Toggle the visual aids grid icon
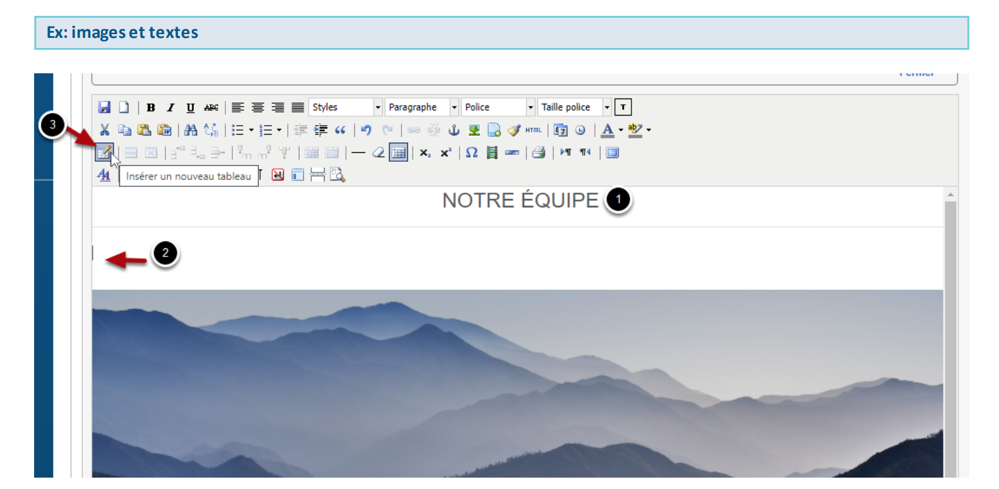This screenshot has width=999, height=489. tap(398, 153)
